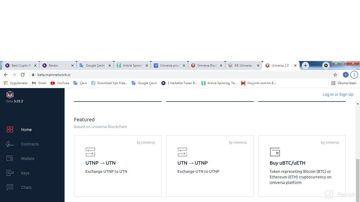Click the Featured section heading
This screenshot has height=202, width=360.
point(84,119)
